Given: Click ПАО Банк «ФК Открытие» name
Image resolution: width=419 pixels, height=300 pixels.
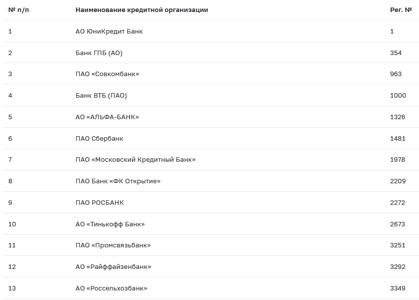Looking at the screenshot, I should click(x=118, y=181).
